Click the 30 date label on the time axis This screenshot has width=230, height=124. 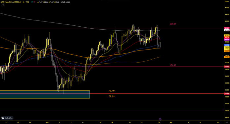coord(159,122)
